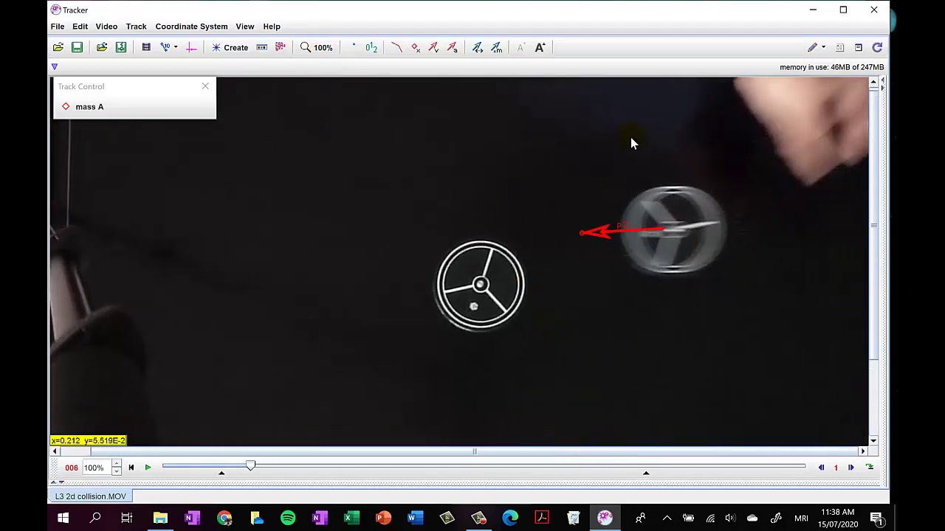Screen dimensions: 945x531
Task: Open the zoom 100% menu
Action: point(316,47)
